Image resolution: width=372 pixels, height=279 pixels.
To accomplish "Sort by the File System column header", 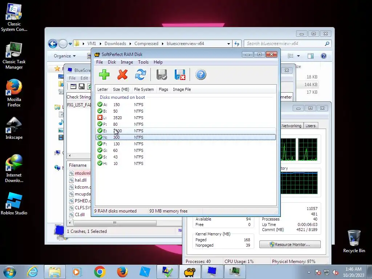I will (x=144, y=89).
